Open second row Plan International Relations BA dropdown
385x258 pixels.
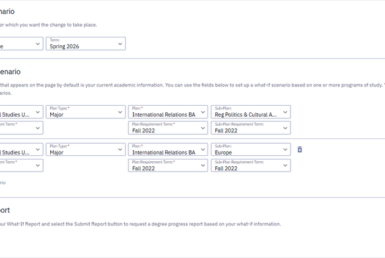pyautogui.click(x=168, y=149)
